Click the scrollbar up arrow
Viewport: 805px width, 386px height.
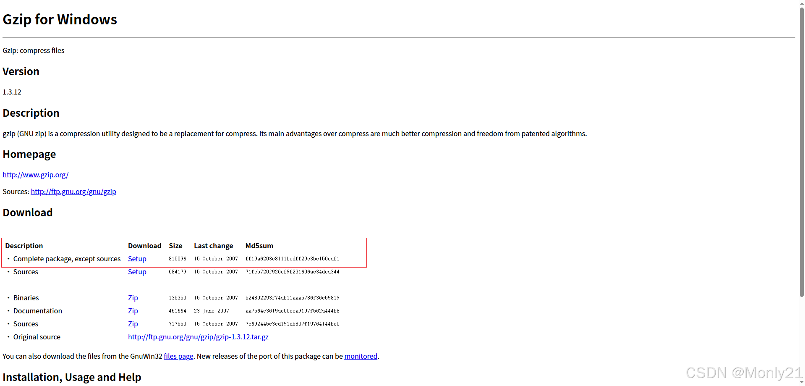point(802,3)
